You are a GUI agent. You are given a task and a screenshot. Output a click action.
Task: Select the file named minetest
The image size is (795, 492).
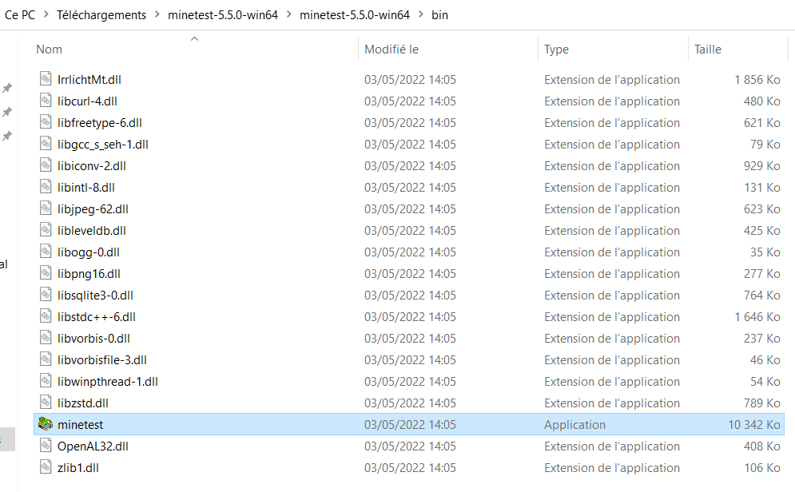tap(80, 425)
